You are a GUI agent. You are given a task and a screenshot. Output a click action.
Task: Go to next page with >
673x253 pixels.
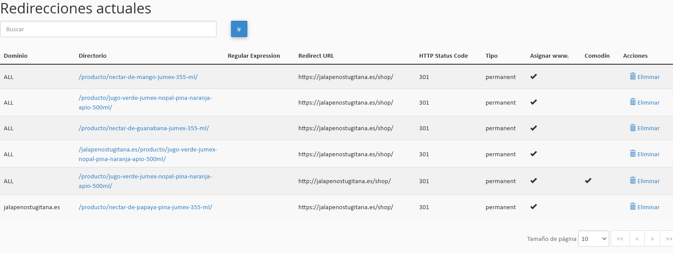652,239
